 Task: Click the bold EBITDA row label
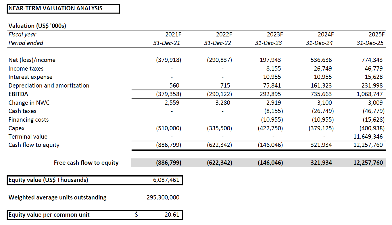(18, 94)
